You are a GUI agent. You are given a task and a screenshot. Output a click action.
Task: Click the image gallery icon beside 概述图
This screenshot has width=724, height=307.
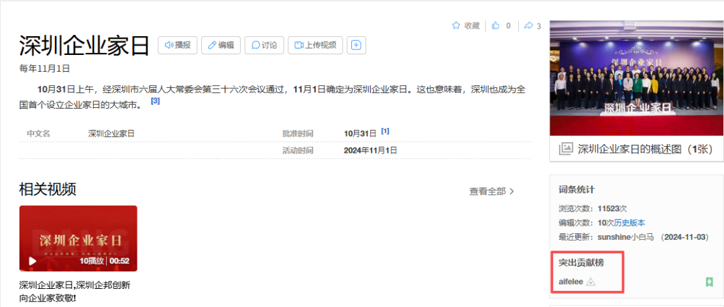coord(566,149)
